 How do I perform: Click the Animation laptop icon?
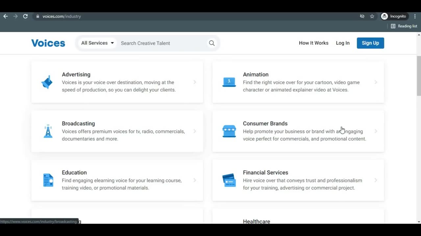(229, 82)
